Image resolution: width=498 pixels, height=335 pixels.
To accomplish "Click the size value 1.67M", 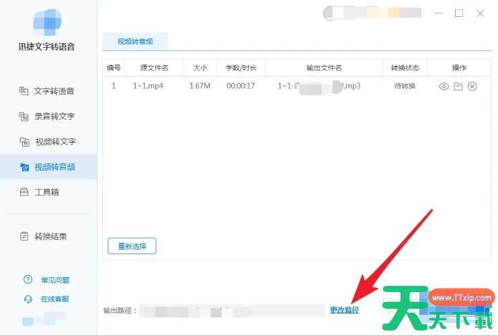I will click(x=200, y=86).
